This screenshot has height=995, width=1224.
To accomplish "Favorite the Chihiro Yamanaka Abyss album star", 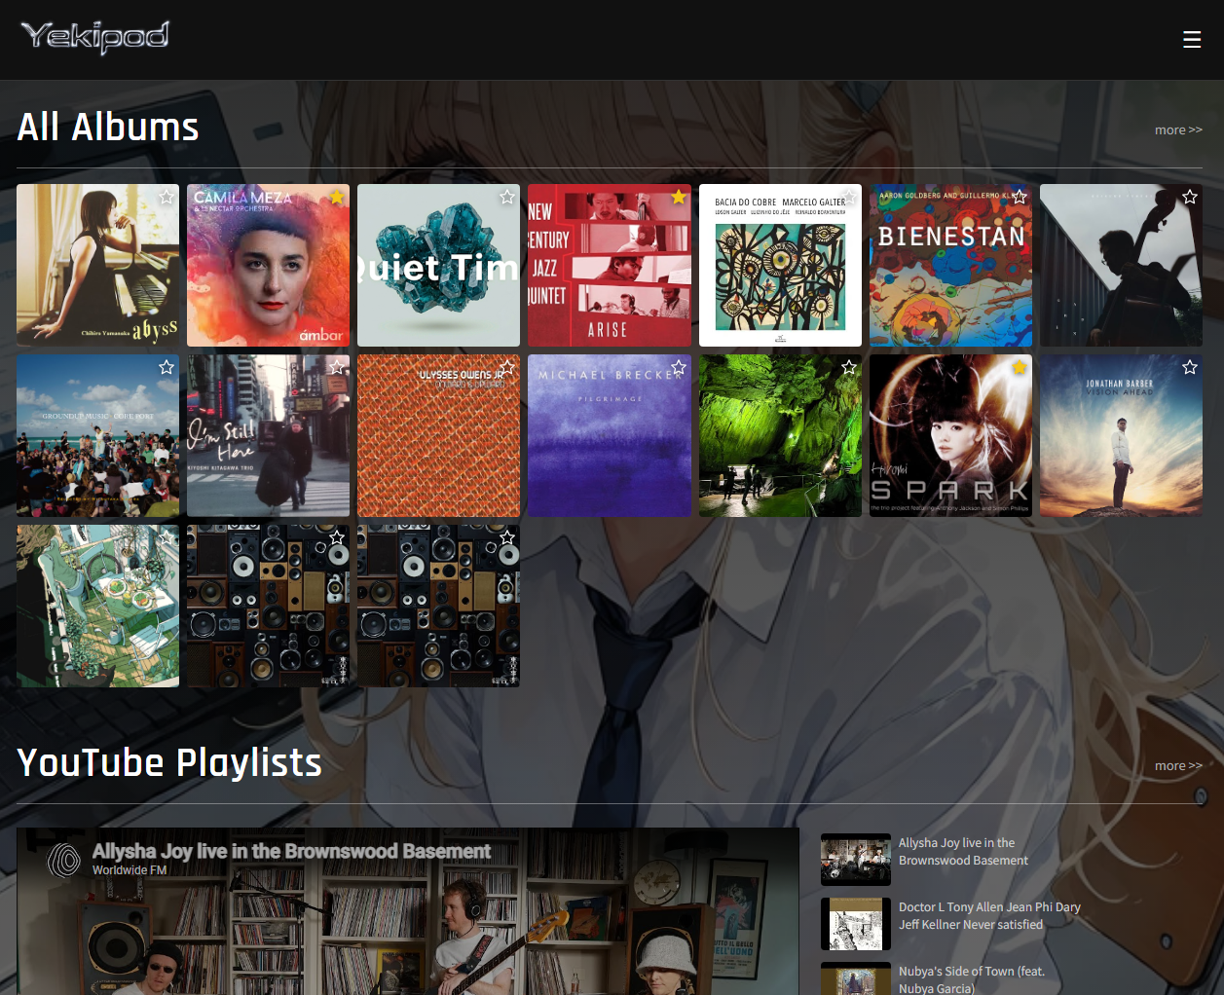I will (x=167, y=198).
